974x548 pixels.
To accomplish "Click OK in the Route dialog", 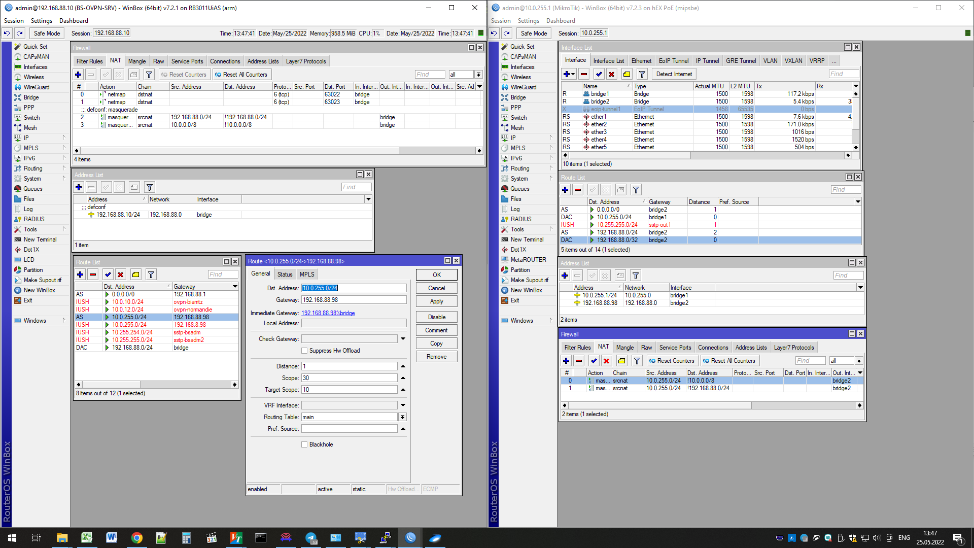I will pyautogui.click(x=437, y=275).
